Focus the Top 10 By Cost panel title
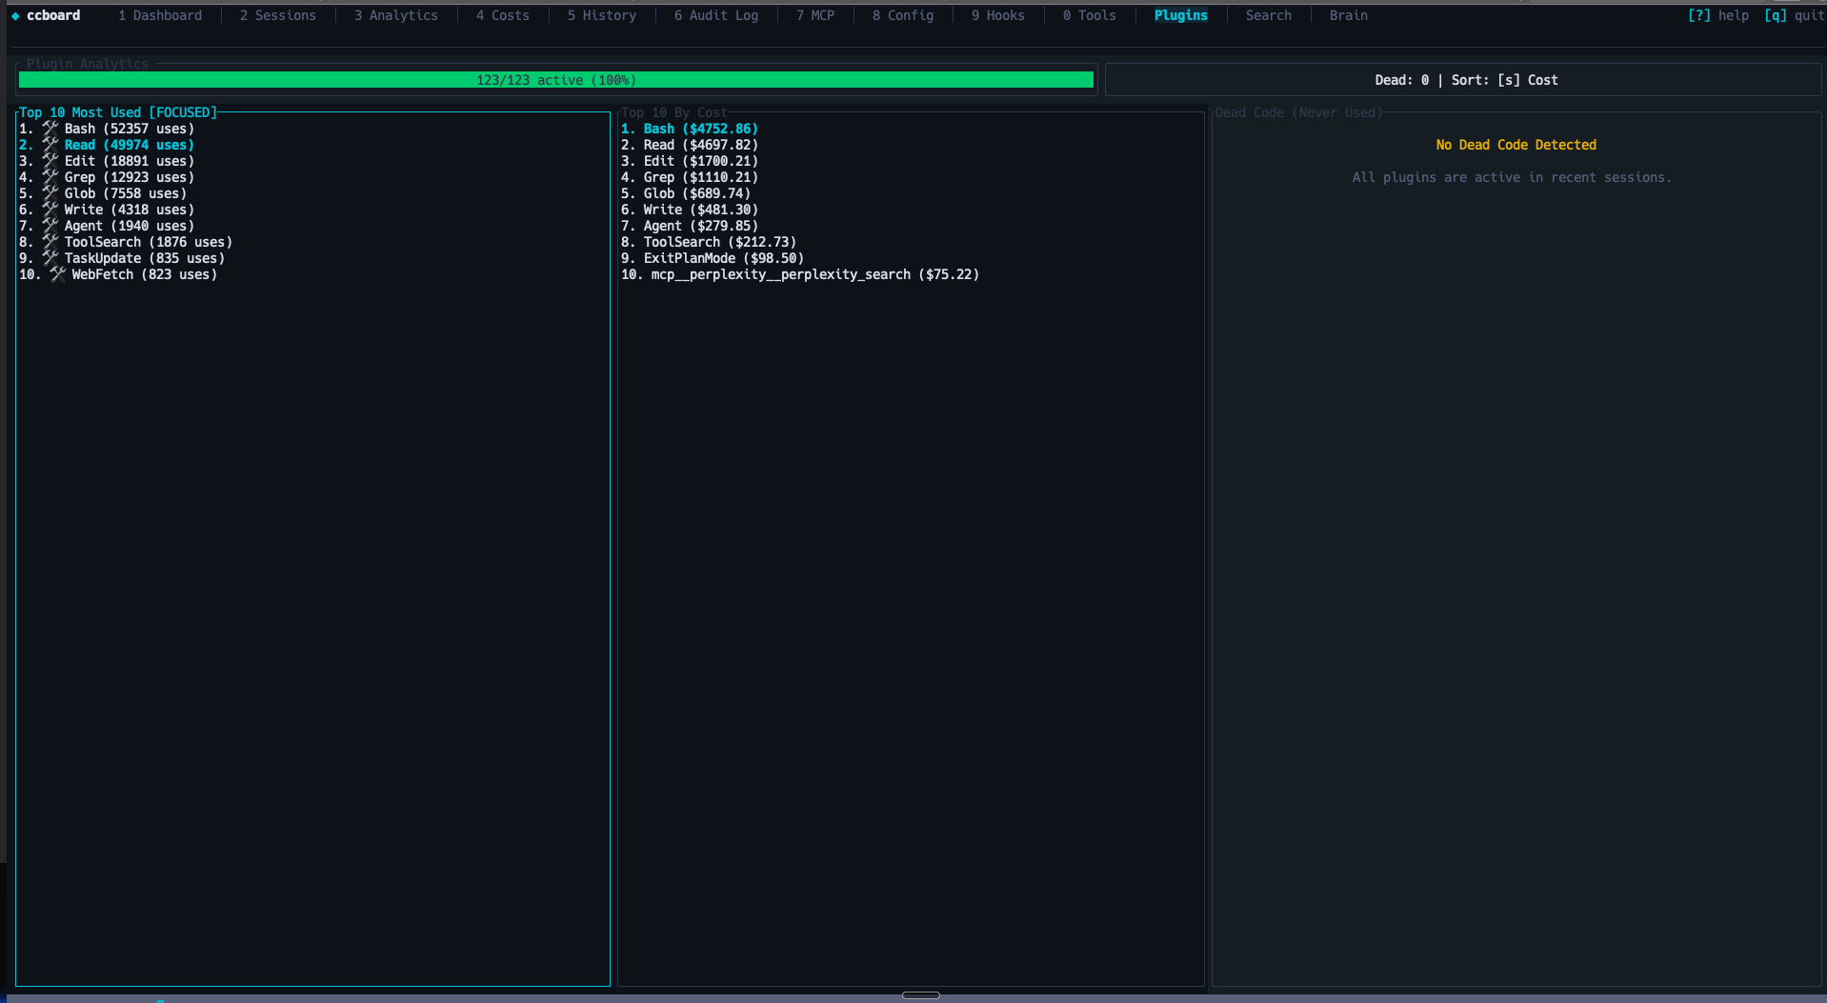Image resolution: width=1827 pixels, height=1003 pixels. 674,112
